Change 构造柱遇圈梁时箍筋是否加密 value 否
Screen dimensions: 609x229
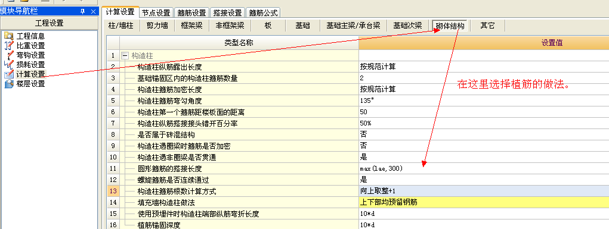click(x=484, y=146)
